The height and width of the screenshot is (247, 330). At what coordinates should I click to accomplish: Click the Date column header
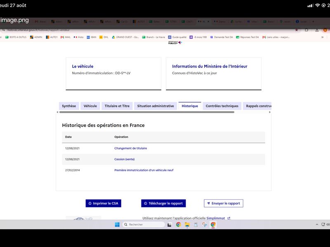pyautogui.click(x=68, y=137)
